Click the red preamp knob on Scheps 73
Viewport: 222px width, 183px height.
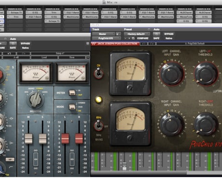coord(1,74)
